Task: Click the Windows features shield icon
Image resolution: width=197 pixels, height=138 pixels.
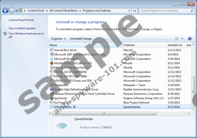Action: click(x=5, y=33)
